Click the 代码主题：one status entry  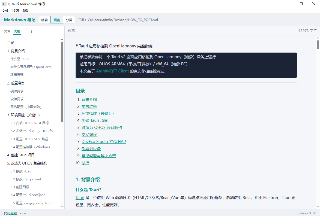click(x=15, y=213)
